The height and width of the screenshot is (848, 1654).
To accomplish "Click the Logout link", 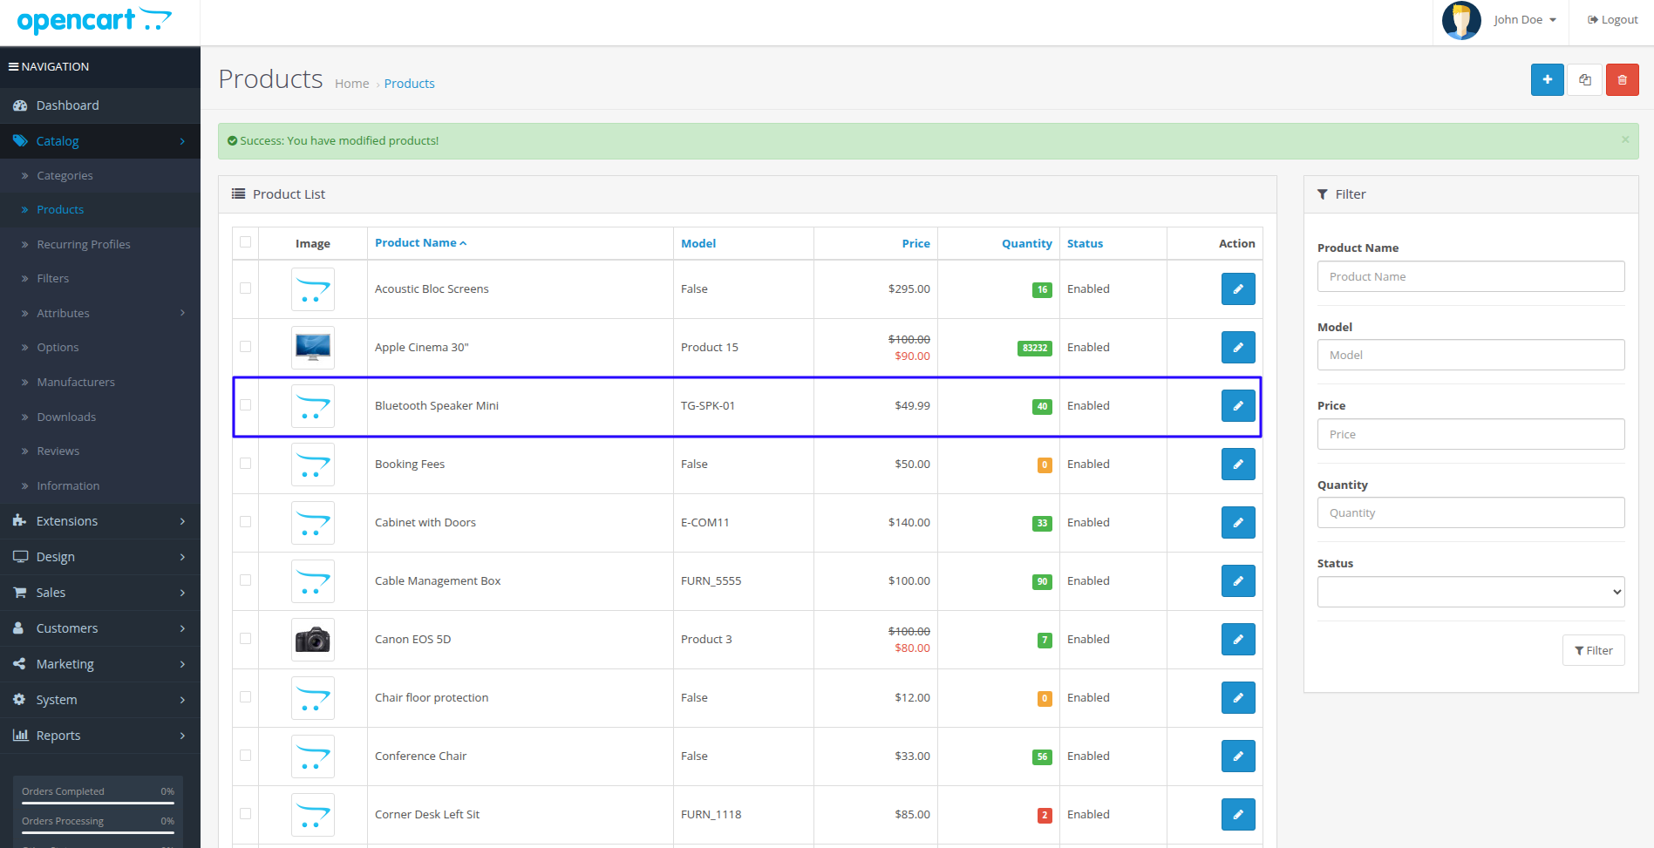I will coord(1612,20).
